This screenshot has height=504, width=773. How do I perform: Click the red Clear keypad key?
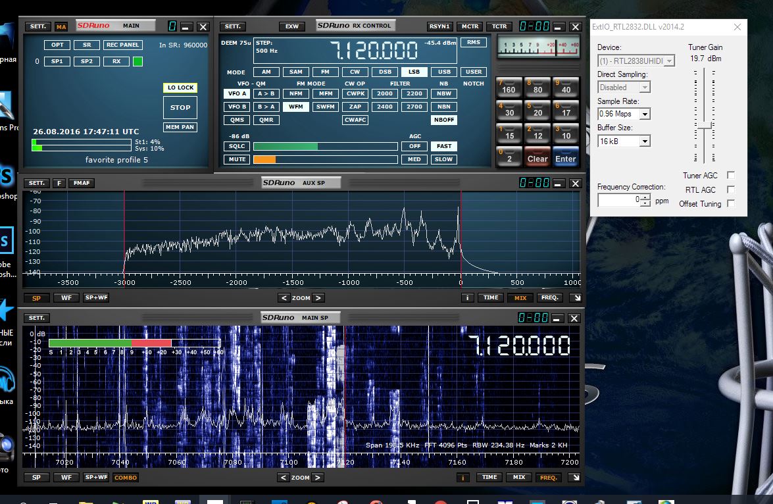coord(537,157)
